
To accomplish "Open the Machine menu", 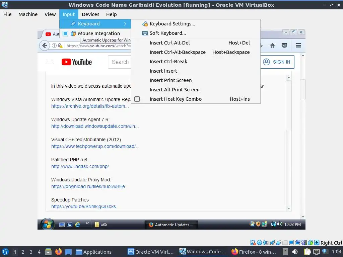I will (x=28, y=14).
